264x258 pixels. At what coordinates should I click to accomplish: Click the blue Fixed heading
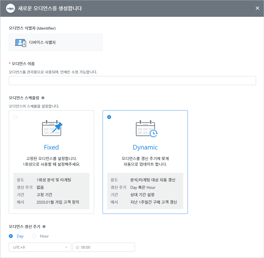[x=51, y=147]
